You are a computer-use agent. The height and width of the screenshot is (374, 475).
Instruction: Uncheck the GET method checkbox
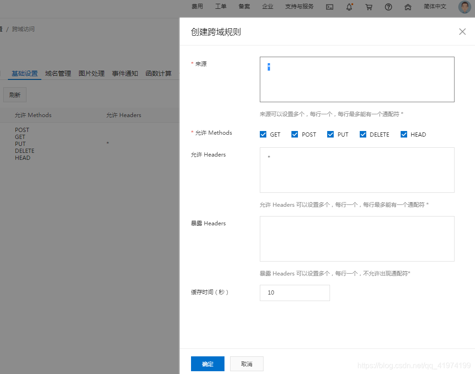click(264, 134)
